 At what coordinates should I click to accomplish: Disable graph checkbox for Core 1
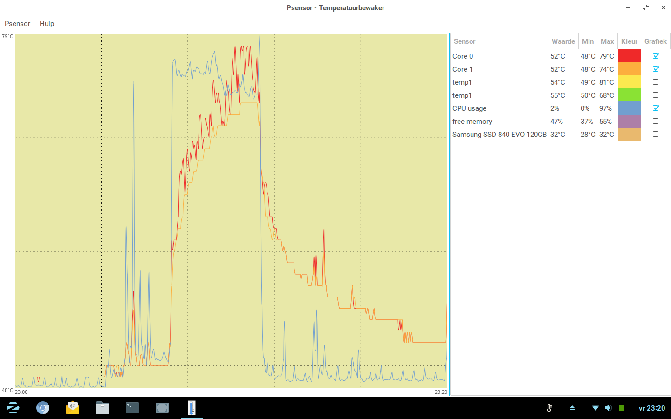pos(656,69)
